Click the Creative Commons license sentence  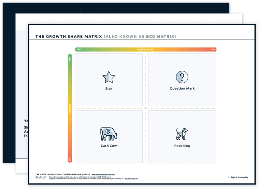[x=80, y=177]
